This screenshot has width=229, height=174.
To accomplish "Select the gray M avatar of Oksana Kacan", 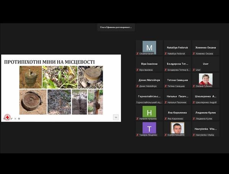I will tap(149, 48).
